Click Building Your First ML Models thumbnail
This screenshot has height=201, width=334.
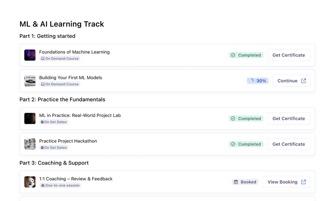pyautogui.click(x=30, y=81)
